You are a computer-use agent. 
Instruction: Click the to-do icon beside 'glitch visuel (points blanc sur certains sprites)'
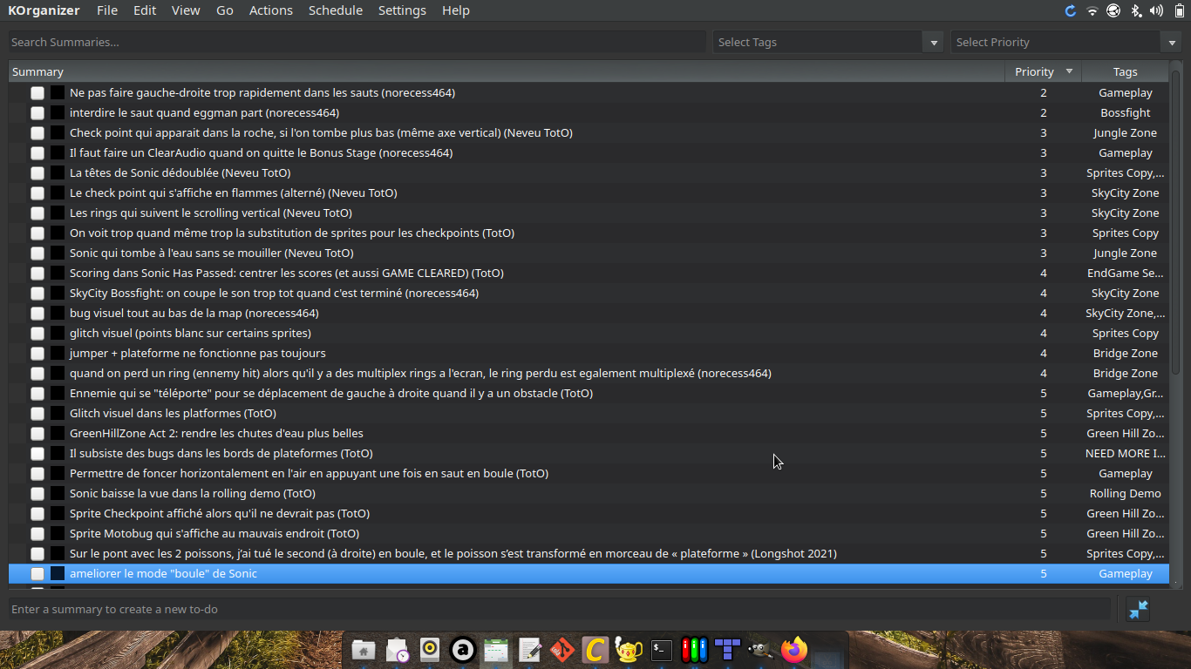pyautogui.click(x=58, y=333)
